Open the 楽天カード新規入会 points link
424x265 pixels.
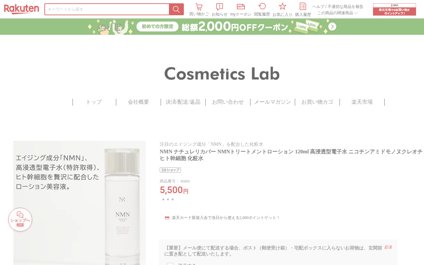tap(226, 218)
